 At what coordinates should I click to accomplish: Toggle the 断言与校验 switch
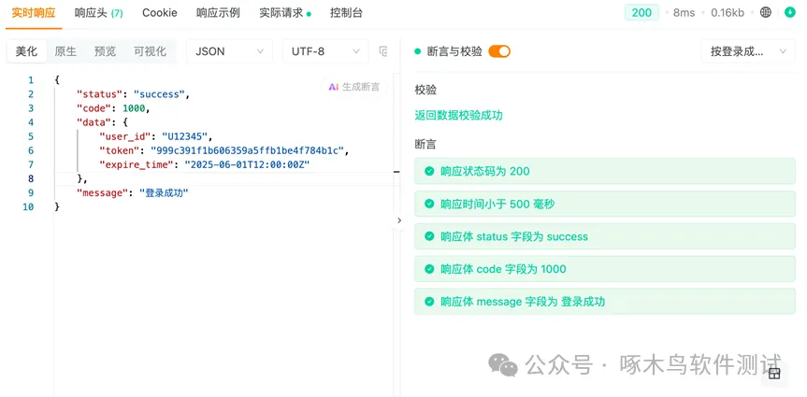pos(499,51)
